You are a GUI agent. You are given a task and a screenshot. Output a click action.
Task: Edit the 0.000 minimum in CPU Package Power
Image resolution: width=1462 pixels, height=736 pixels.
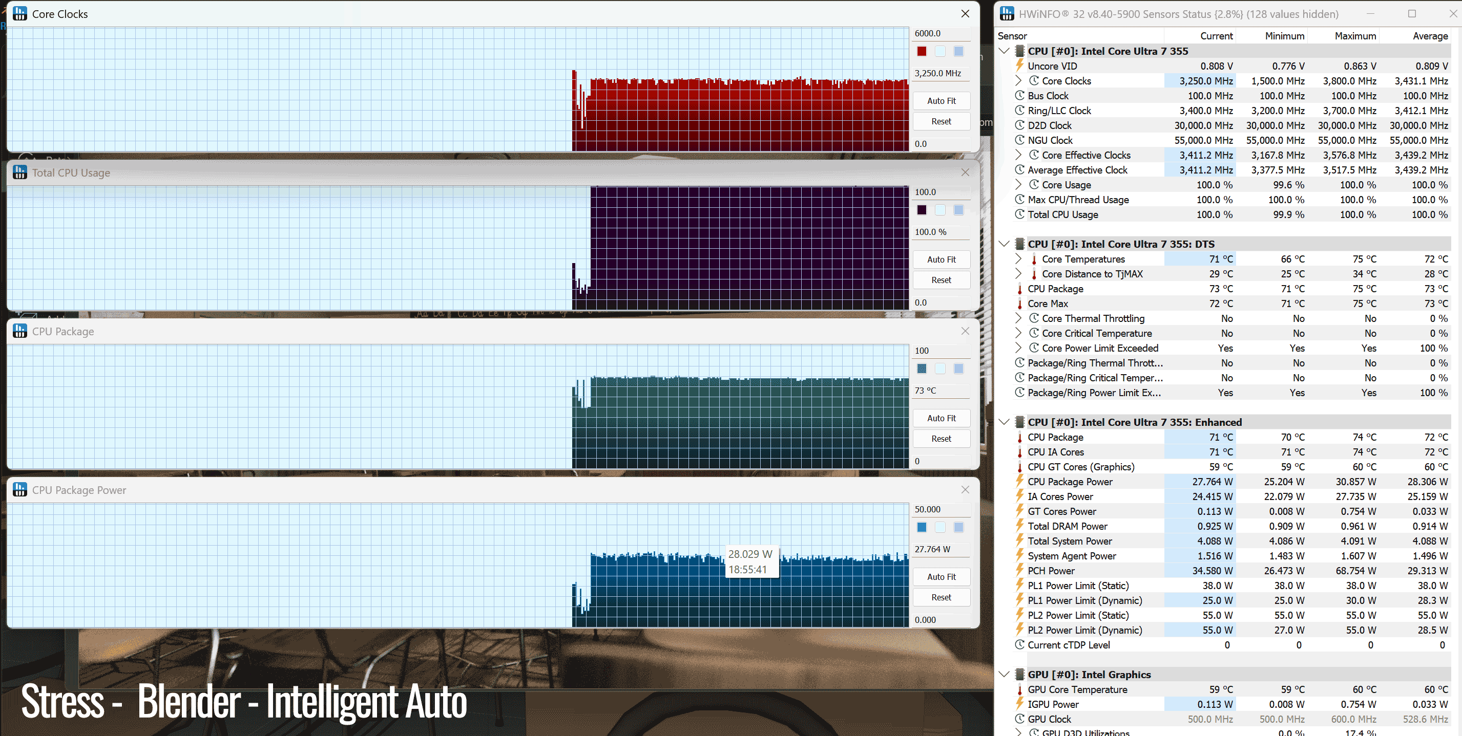coord(941,620)
